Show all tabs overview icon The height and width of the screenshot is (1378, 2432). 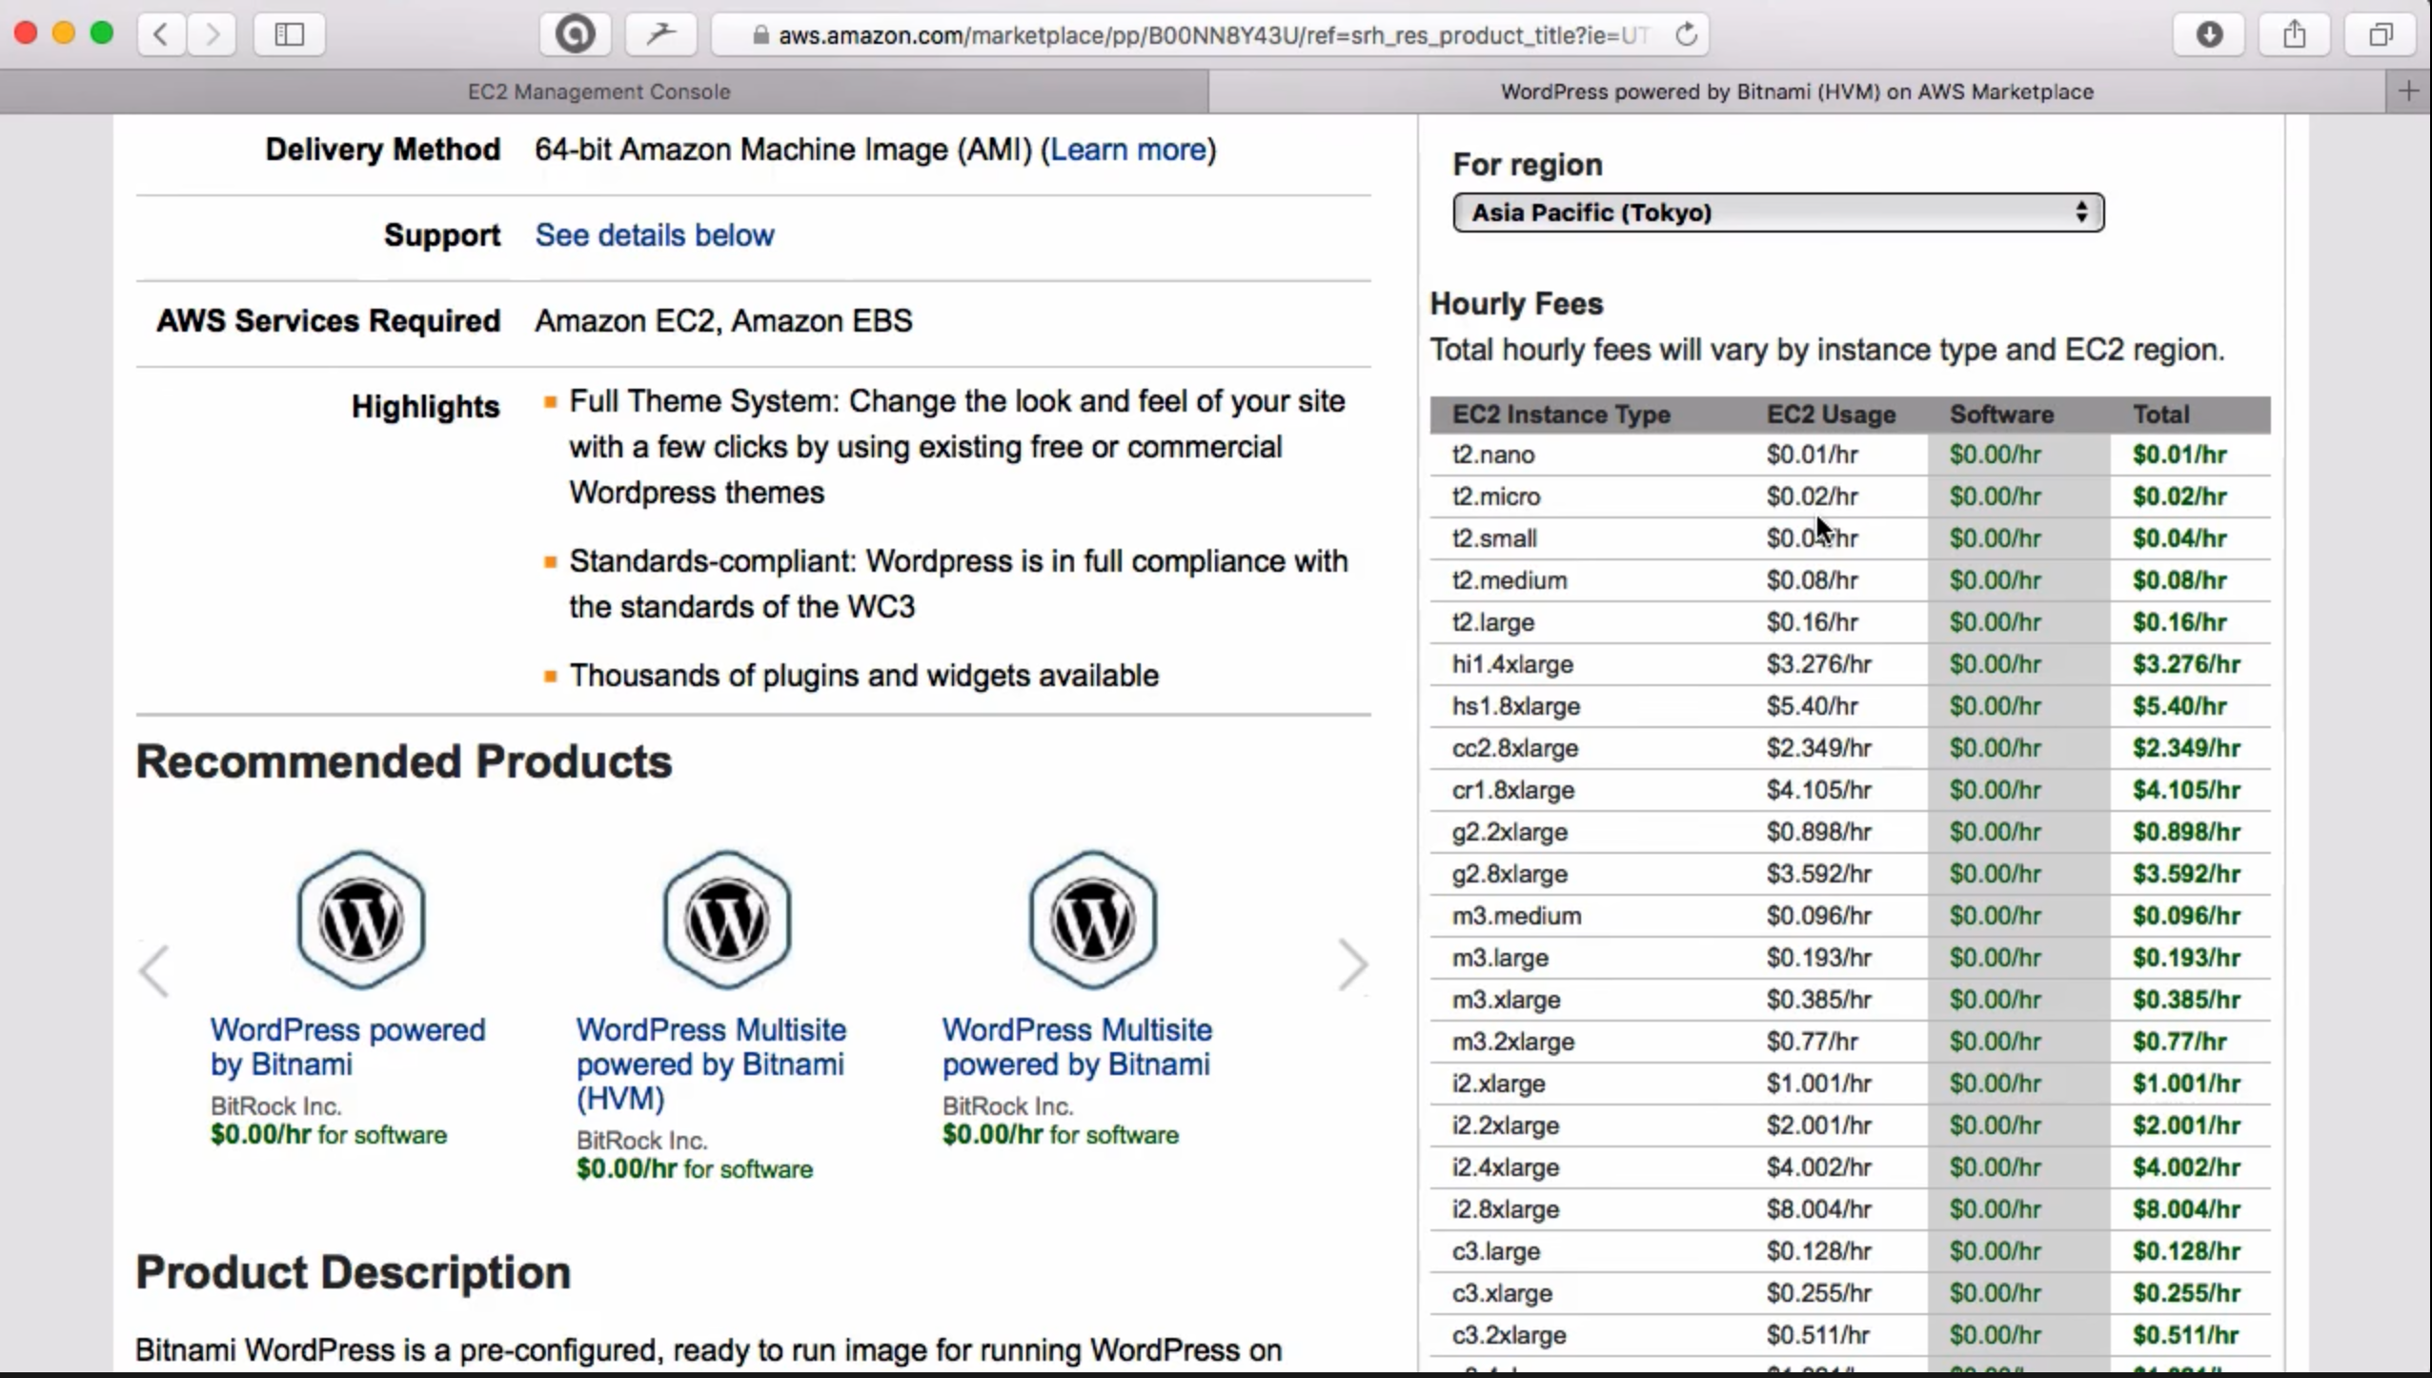point(2381,35)
